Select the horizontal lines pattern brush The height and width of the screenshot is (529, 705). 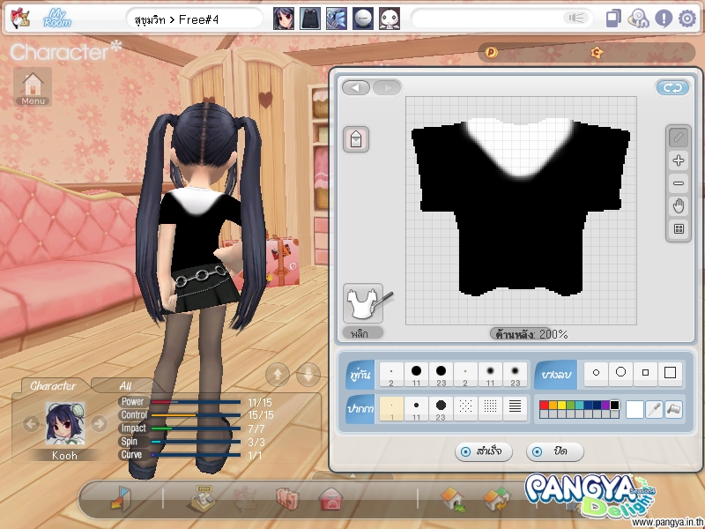point(516,409)
